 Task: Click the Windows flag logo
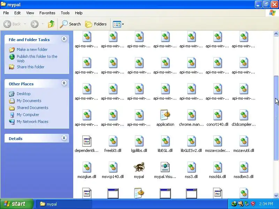(272, 13)
